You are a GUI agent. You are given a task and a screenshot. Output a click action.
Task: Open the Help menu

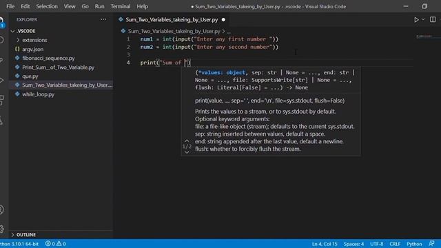tap(142, 6)
